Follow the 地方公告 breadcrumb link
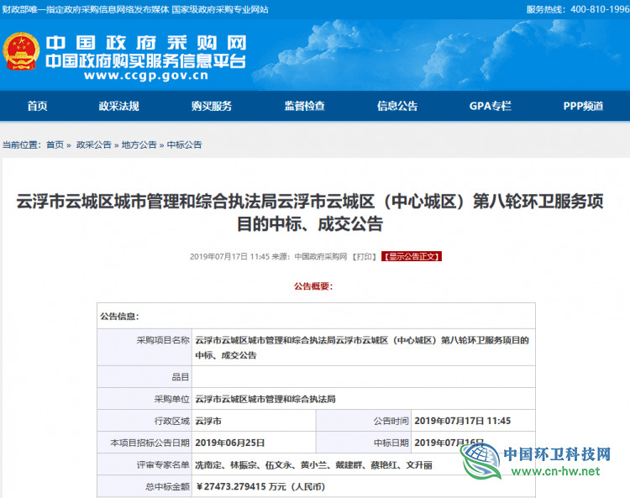This screenshot has height=498, width=630. tap(139, 144)
